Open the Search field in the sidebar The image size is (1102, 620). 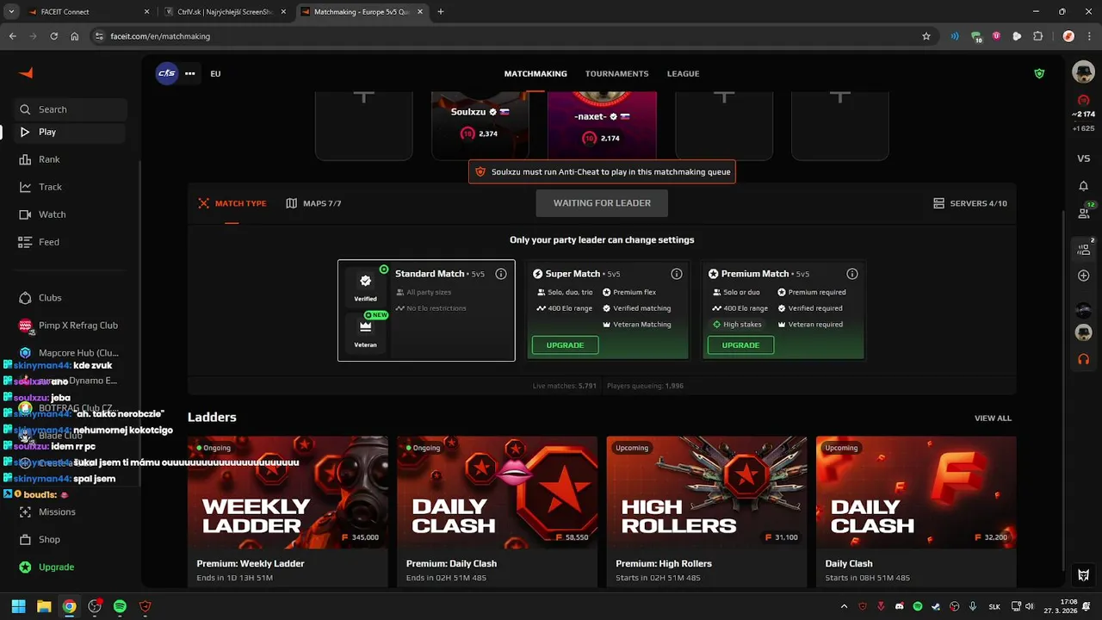(71, 109)
